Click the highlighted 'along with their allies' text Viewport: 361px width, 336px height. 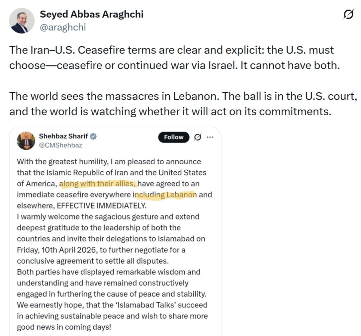point(98,184)
